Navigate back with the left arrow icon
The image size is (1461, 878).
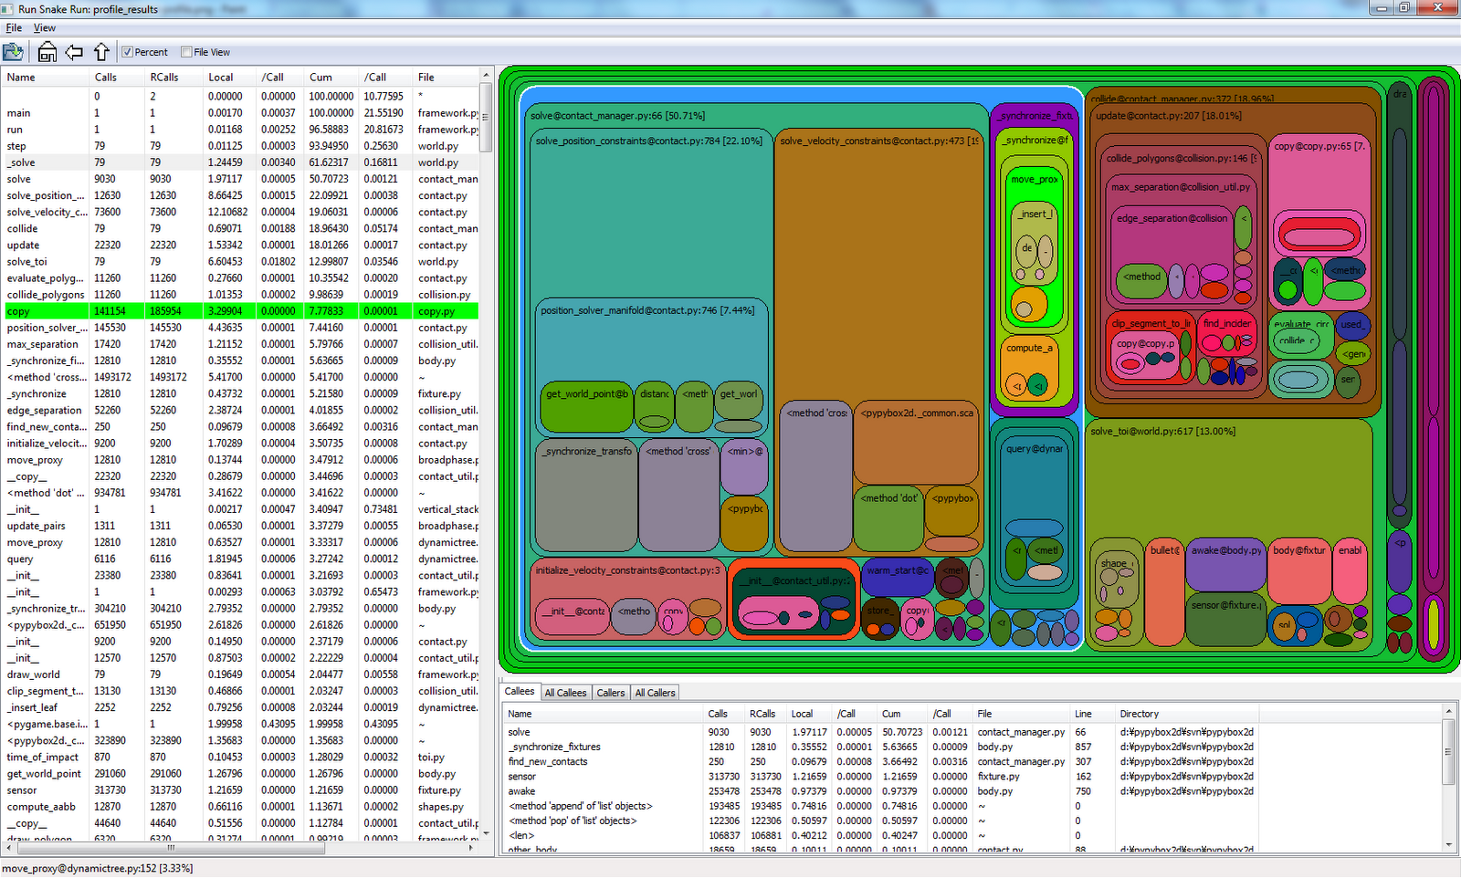click(x=73, y=52)
